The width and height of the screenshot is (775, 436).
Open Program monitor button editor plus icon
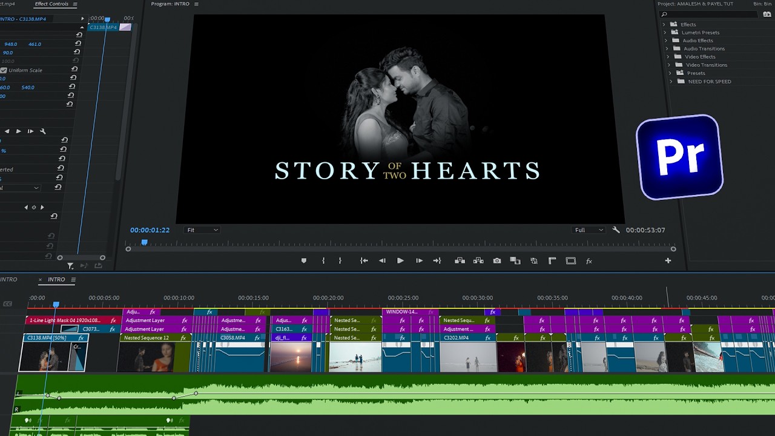668,260
